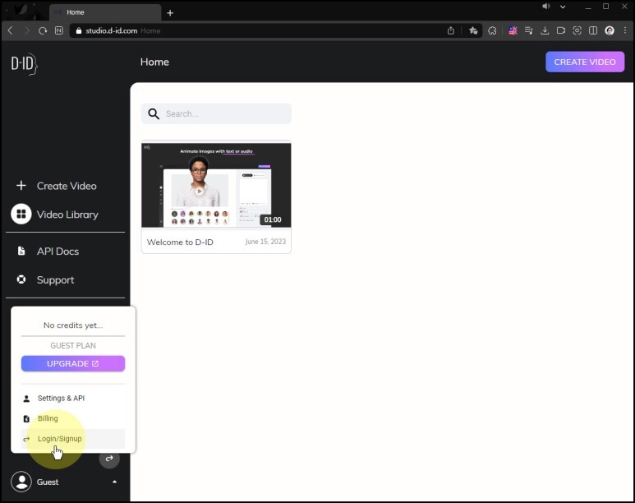Click the flag extension icon in the toolbar
This screenshot has width=635, height=503.
[x=513, y=30]
